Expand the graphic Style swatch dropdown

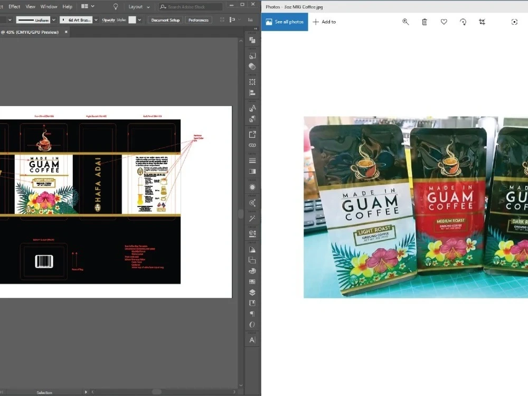[x=139, y=20]
